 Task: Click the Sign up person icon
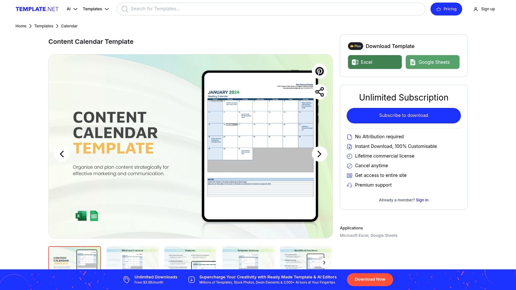(475, 9)
